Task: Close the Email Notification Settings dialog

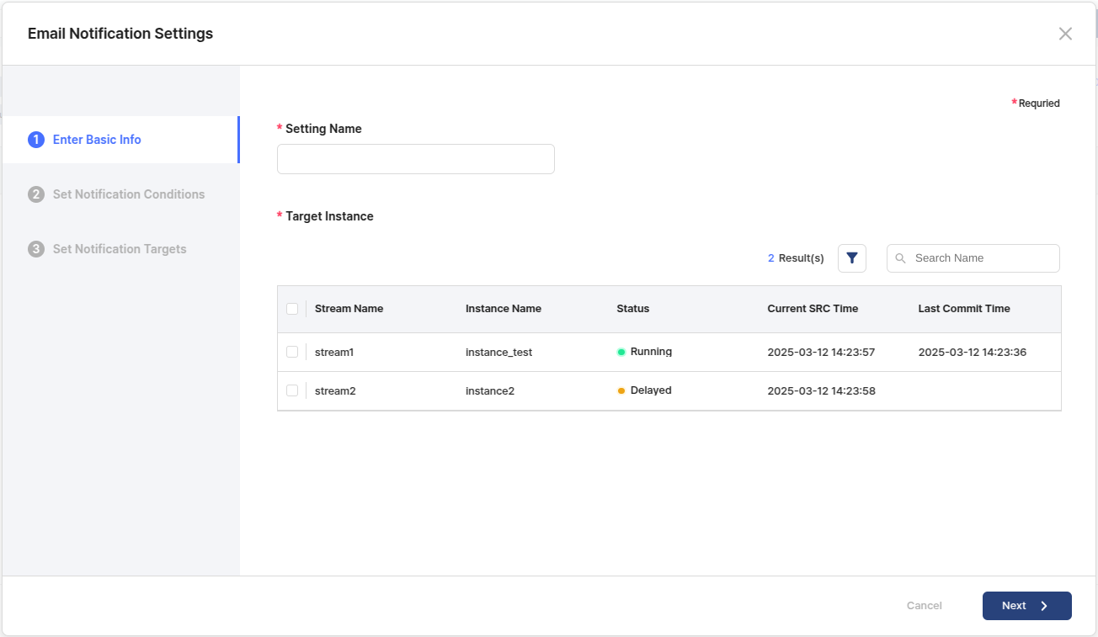Action: [1065, 34]
